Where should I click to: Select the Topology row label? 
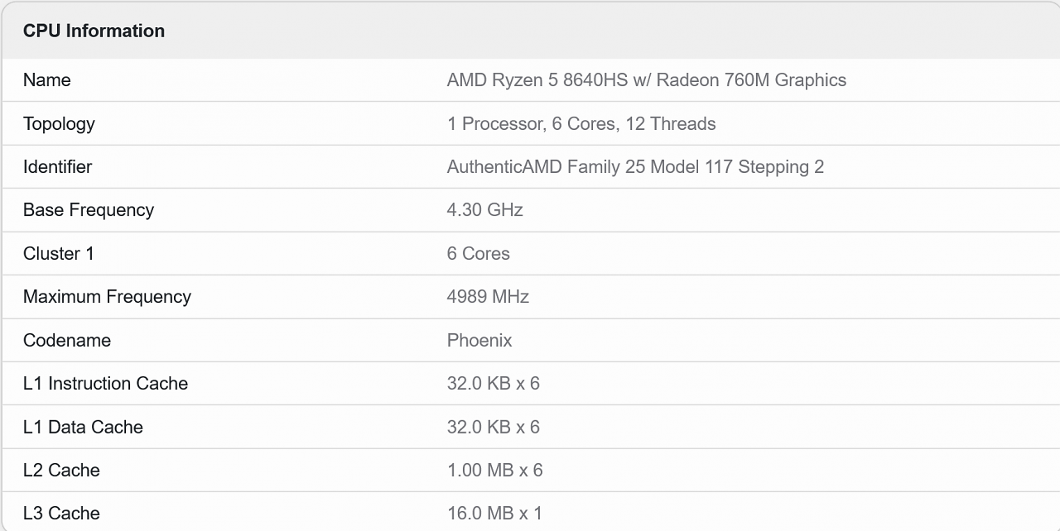(x=59, y=124)
